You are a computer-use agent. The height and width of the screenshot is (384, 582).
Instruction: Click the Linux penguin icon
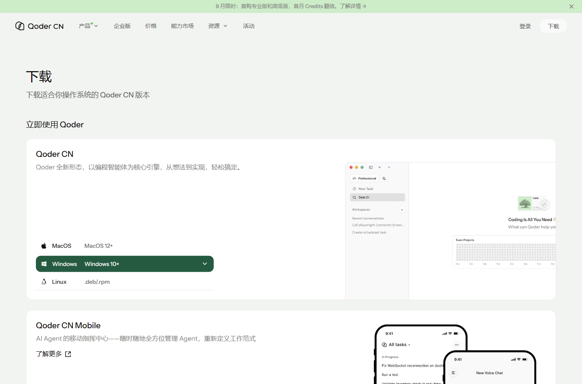coord(44,282)
